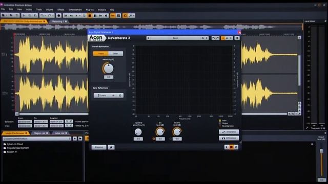Open the Volume menu
Screen dimensions: 328x184
tap(50, 10)
